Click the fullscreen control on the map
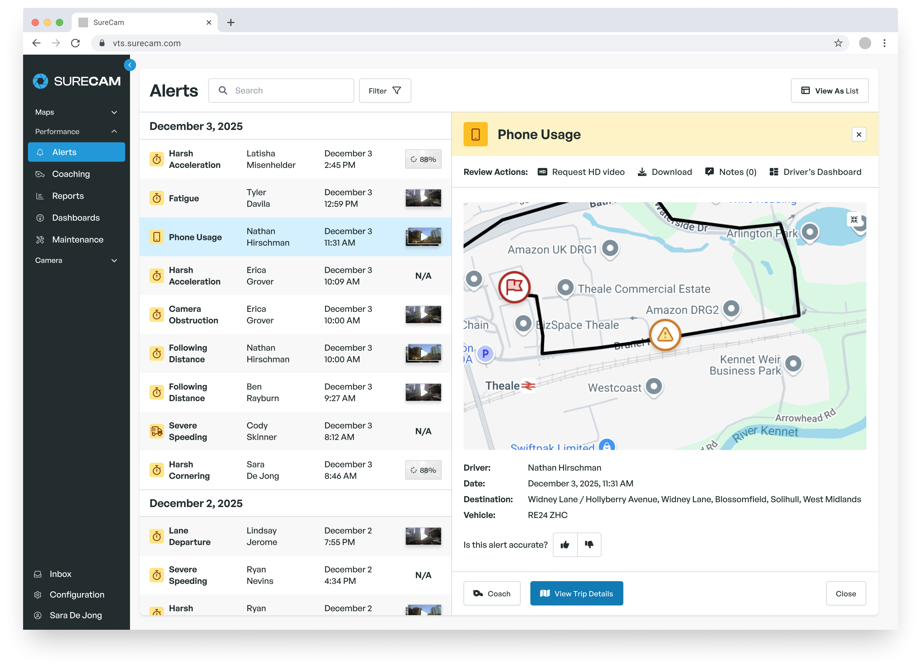This screenshot has width=921, height=668. pyautogui.click(x=854, y=220)
